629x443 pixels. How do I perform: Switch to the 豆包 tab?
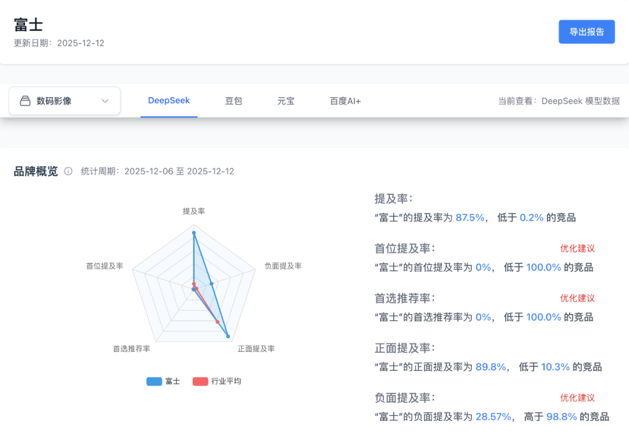click(x=234, y=101)
